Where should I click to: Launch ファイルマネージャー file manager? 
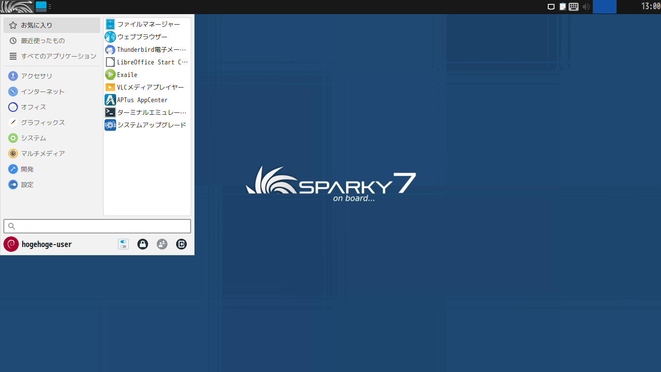(x=147, y=24)
